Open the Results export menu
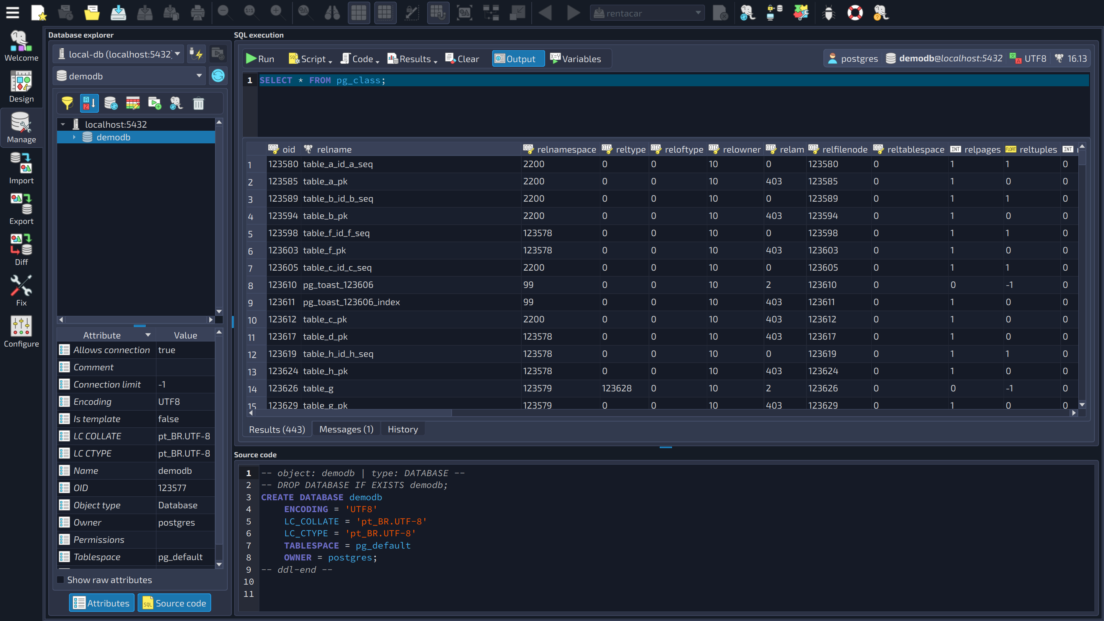Viewport: 1104px width, 621px height. (412, 59)
